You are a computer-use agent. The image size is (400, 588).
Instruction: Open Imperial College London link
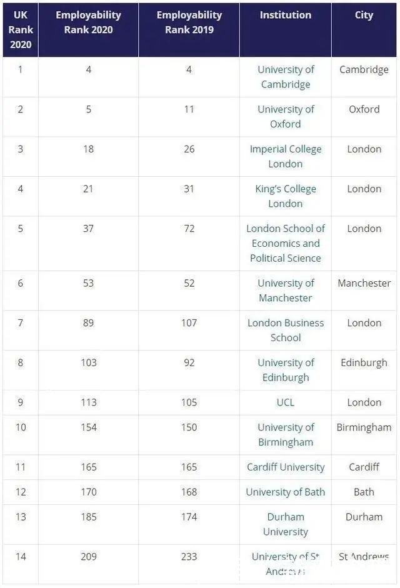point(286,156)
